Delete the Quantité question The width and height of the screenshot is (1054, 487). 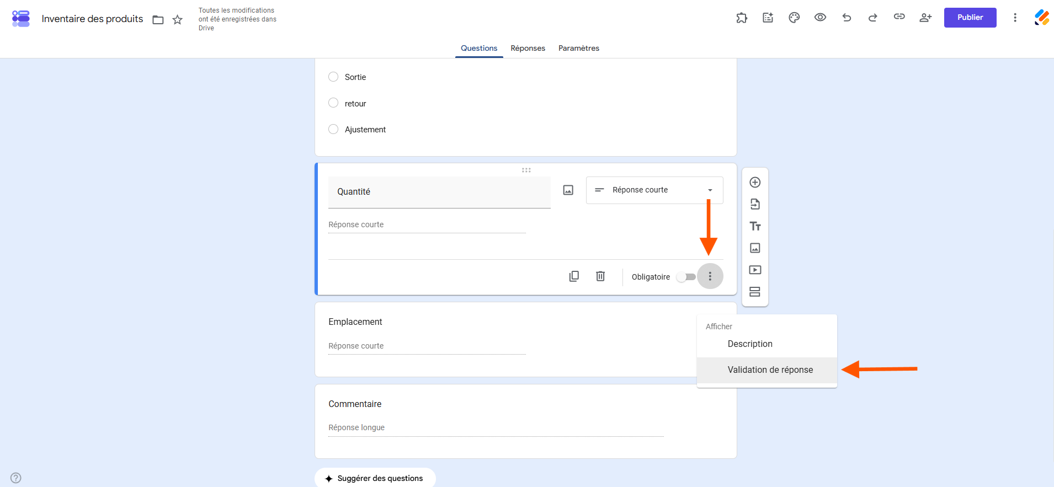click(600, 276)
